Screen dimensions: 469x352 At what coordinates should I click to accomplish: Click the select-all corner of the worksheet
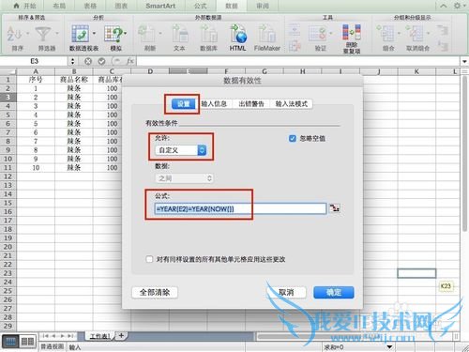pyautogui.click(x=8, y=71)
